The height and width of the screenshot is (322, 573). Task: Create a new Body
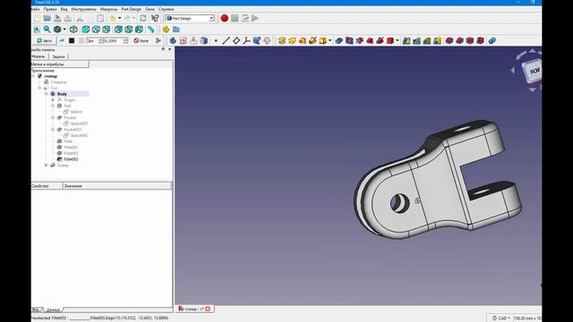pyautogui.click(x=173, y=40)
